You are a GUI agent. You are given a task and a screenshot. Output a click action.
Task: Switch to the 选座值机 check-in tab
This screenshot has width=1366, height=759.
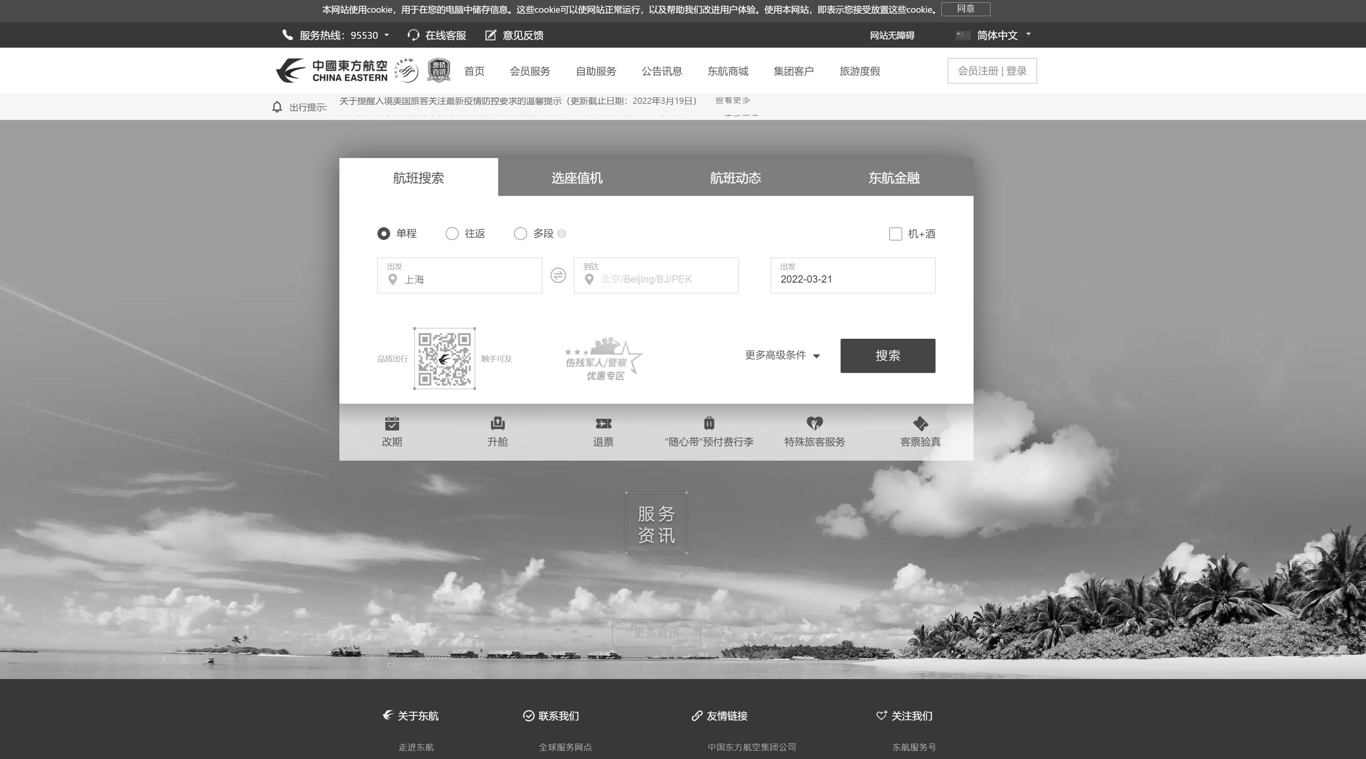tap(577, 178)
